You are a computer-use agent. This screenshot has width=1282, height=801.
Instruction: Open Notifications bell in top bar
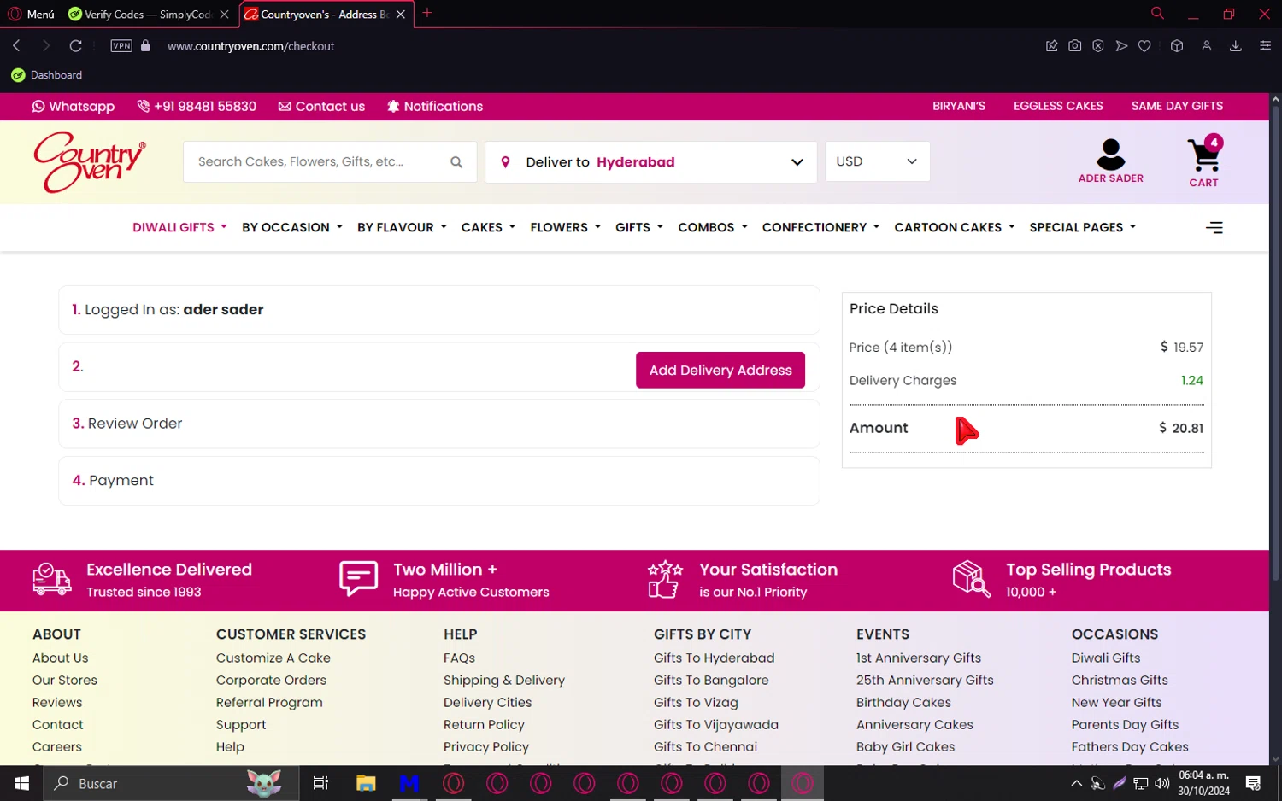pyautogui.click(x=435, y=106)
